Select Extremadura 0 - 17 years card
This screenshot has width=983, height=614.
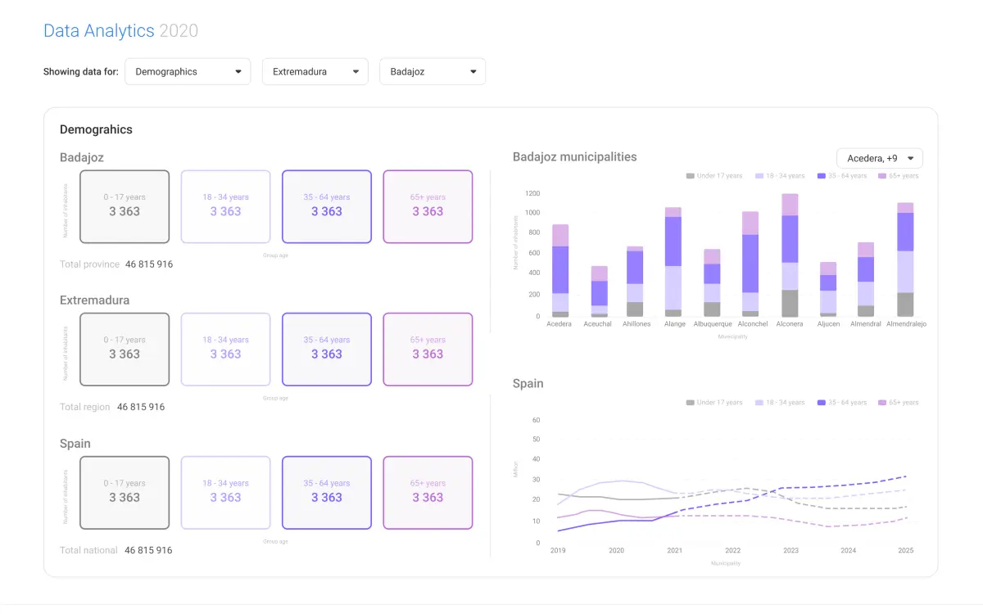[x=125, y=350]
